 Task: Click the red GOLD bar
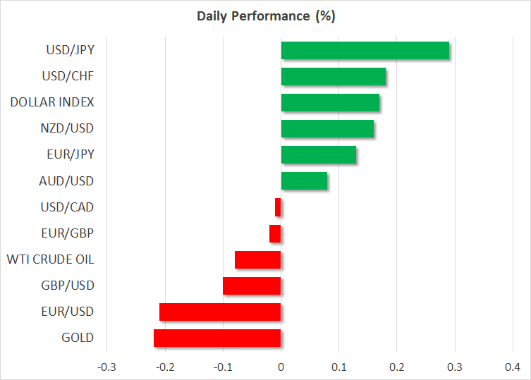click(217, 338)
